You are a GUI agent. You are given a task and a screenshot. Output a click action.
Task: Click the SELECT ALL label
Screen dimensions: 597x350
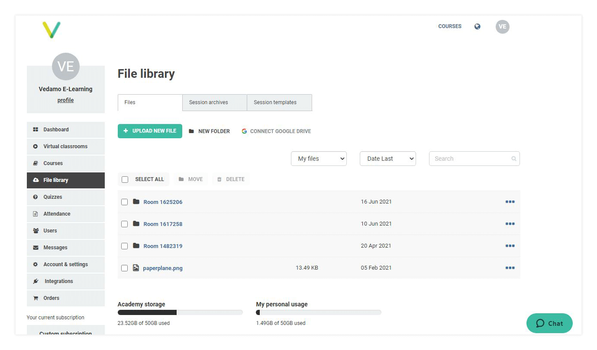149,179
